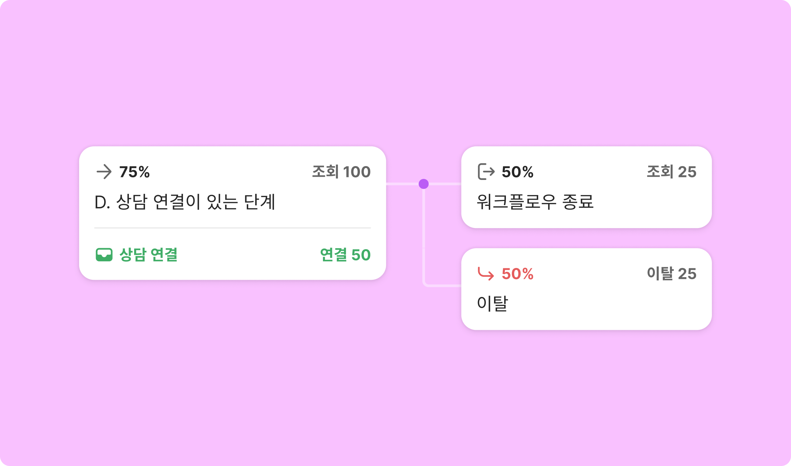Click the 이탈 25 count
Viewport: 791px width, 466px height.
671,274
